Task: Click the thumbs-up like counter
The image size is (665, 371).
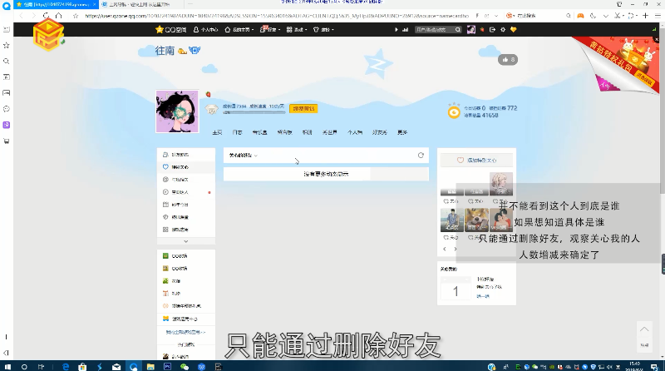Action: tap(507, 60)
